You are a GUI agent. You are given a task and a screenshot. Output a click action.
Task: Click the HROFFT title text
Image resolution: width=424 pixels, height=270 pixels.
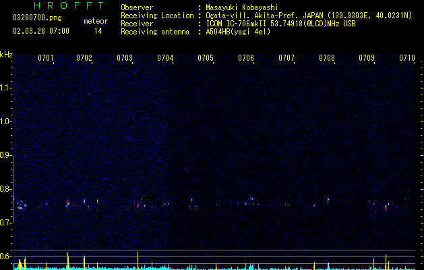pyautogui.click(x=69, y=5)
